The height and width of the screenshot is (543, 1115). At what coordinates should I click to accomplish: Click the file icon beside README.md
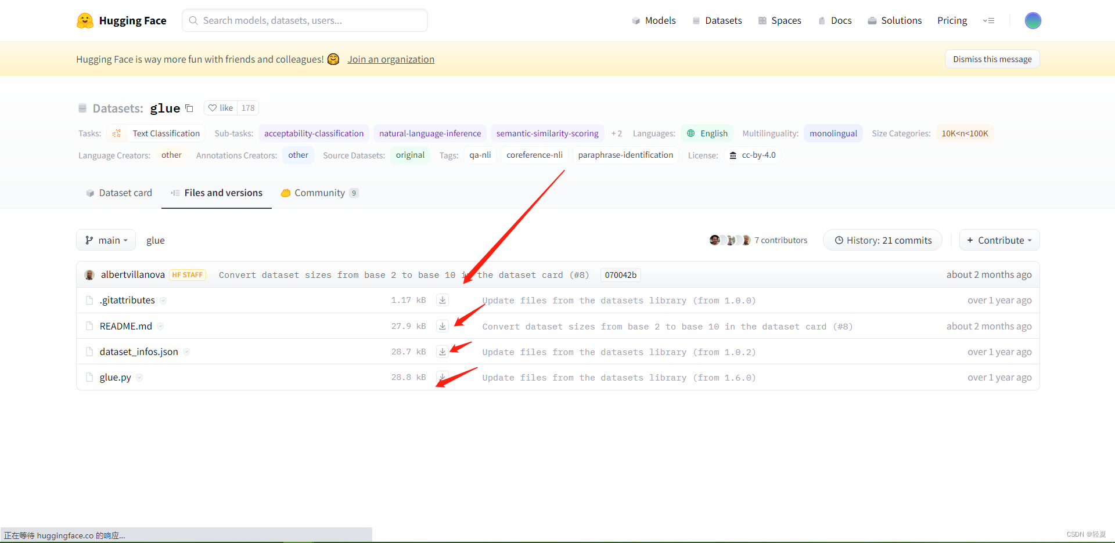(x=89, y=326)
